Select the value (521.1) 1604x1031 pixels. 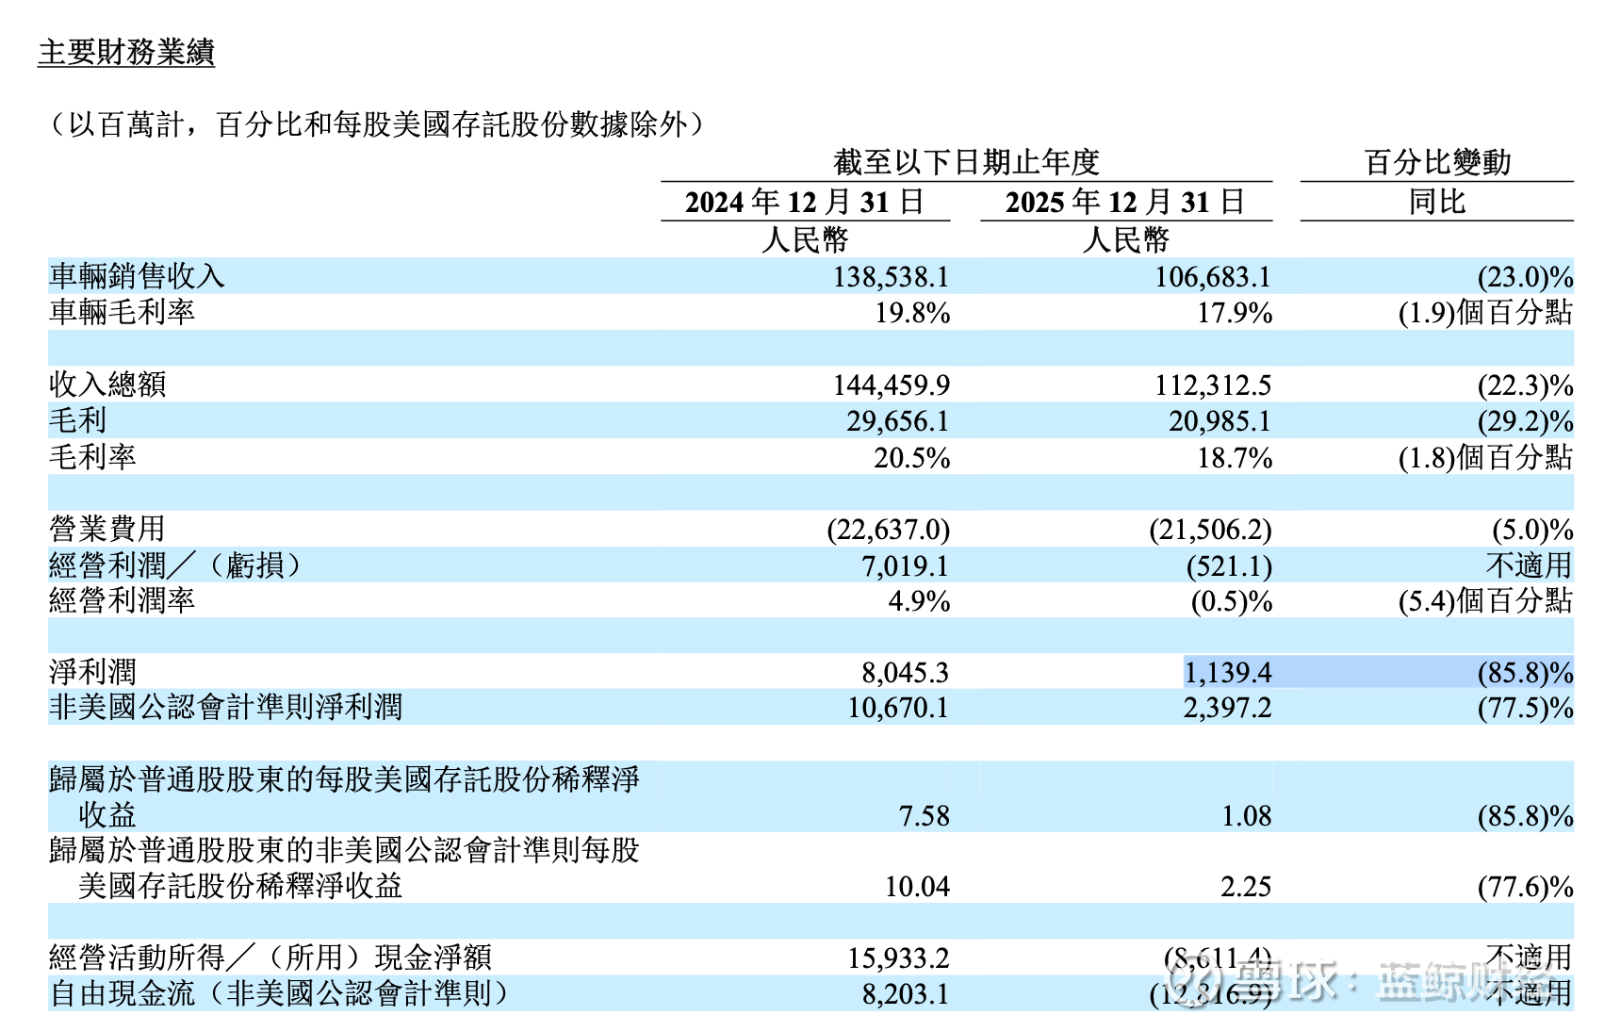click(1229, 566)
